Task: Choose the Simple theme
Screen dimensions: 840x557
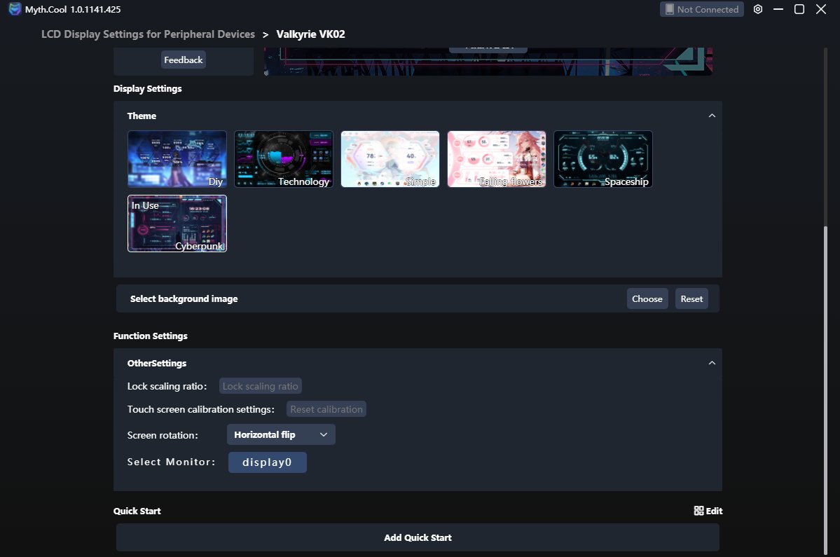Action: coord(390,159)
